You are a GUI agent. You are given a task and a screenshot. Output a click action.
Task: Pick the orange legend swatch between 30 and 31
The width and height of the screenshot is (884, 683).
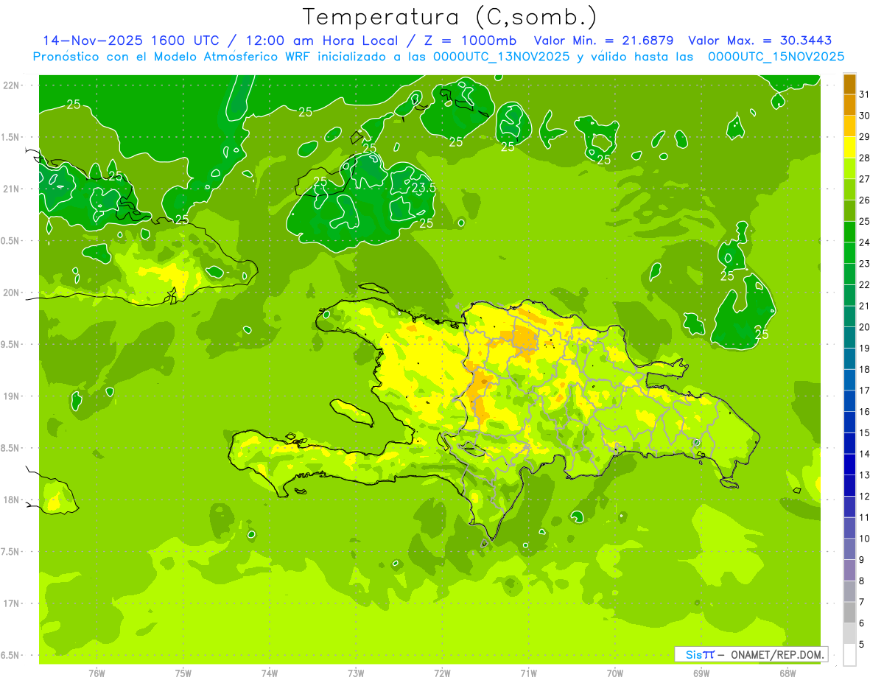pos(850,105)
